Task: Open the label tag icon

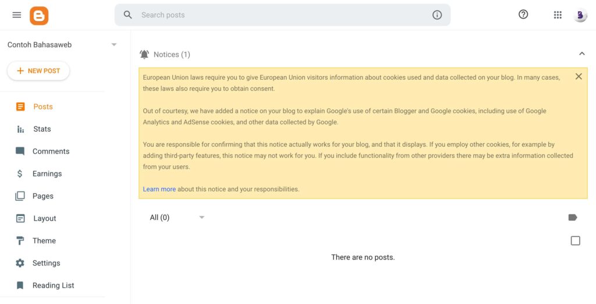Action: pos(573,217)
